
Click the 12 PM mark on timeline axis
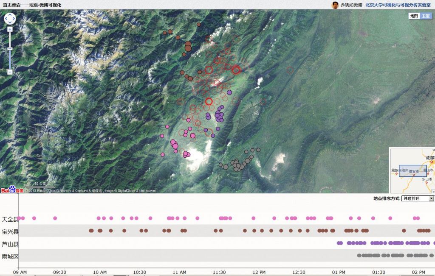(259, 272)
